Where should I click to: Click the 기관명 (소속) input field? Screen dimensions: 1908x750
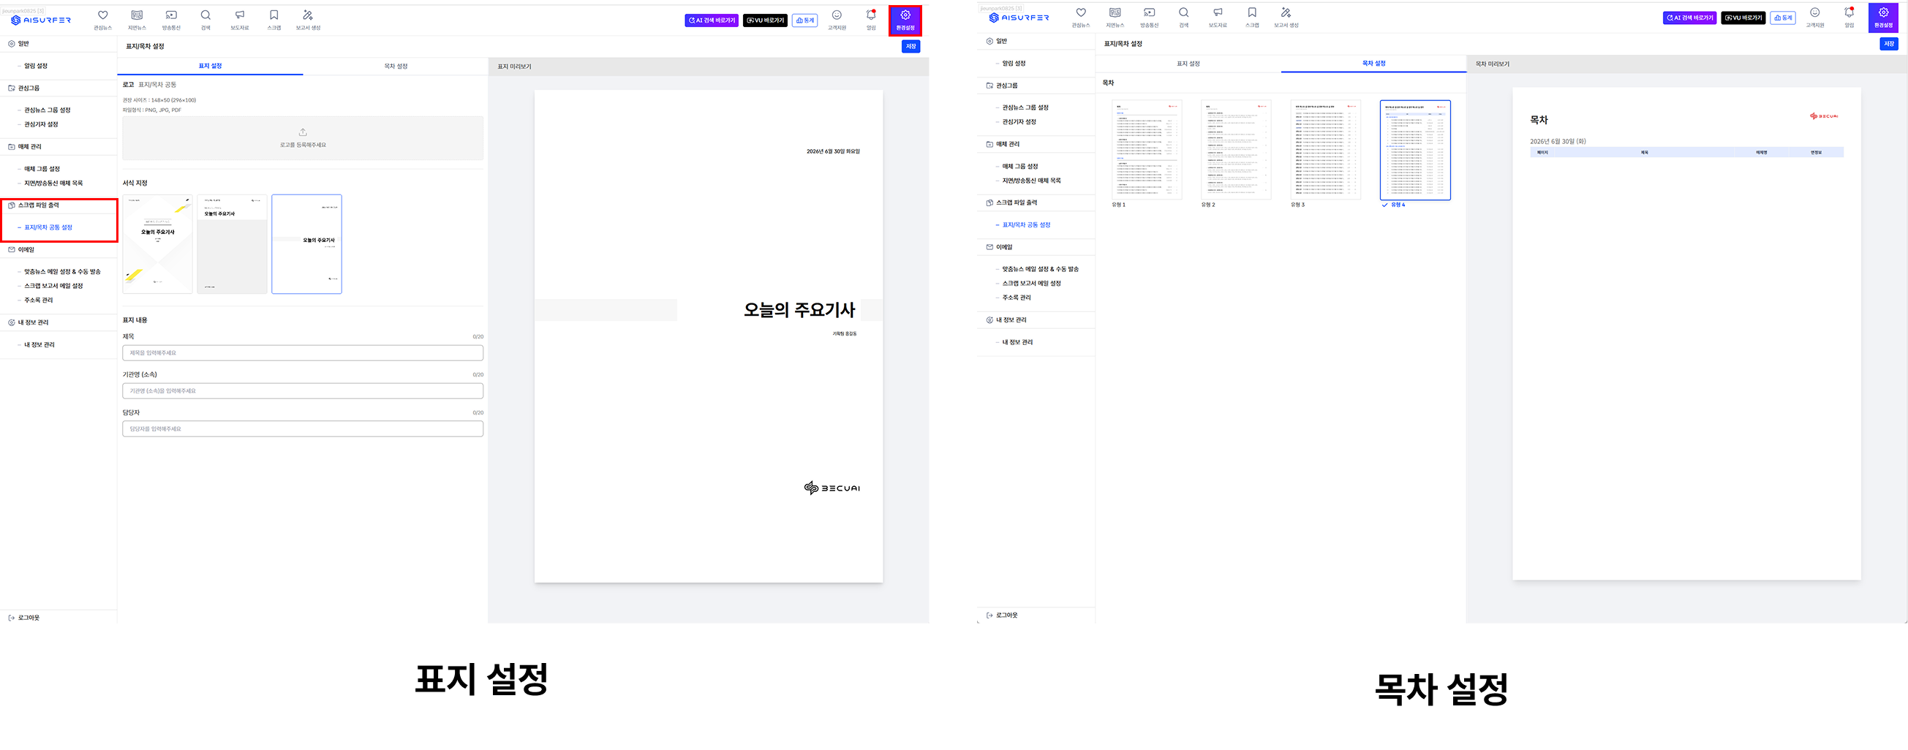coord(303,391)
